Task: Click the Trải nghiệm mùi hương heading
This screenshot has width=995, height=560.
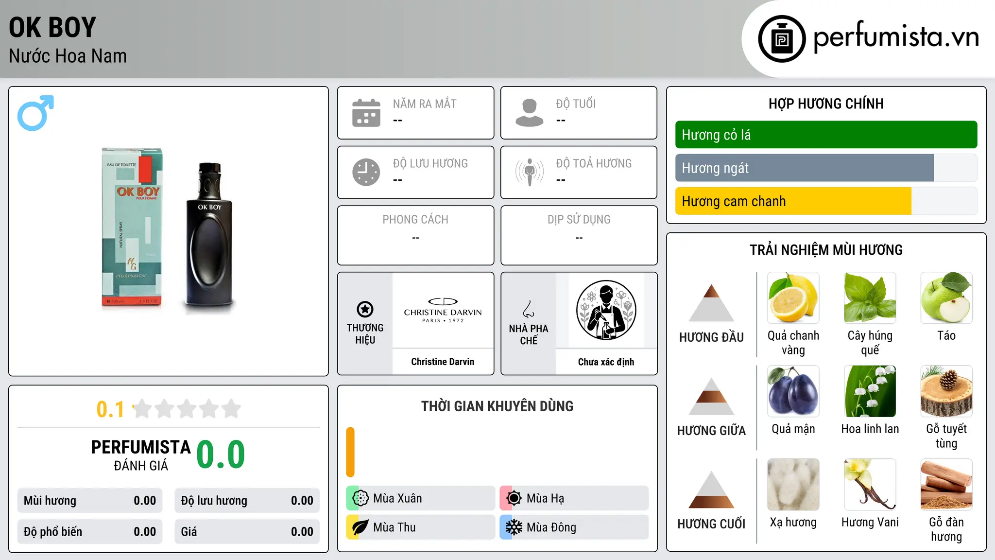Action: [x=826, y=250]
